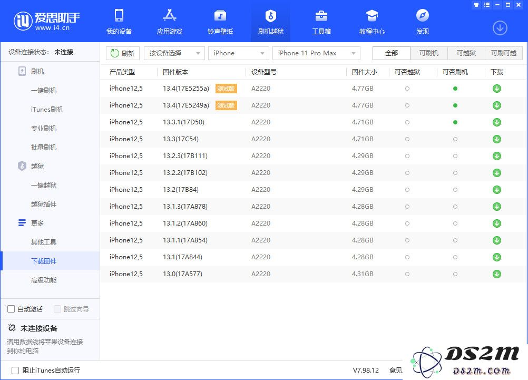The height and width of the screenshot is (380, 528).
Task: Click the 越狱 shield sidebar icon
Action: [22, 165]
